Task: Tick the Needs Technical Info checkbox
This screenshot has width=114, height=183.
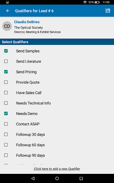Action: pyautogui.click(x=6, y=103)
